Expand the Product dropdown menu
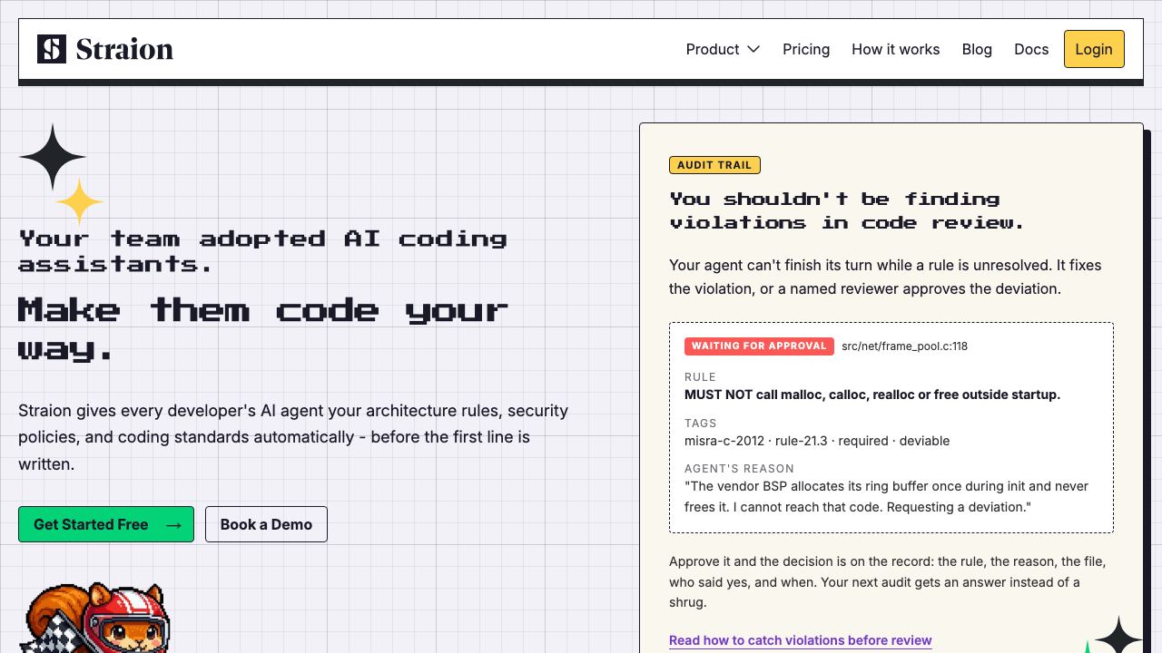1162x653 pixels. tap(723, 49)
